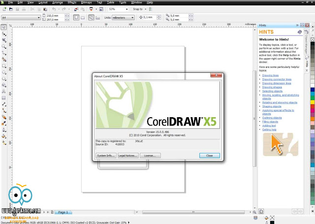Click the Cut scissors icon
Viewport: 315px width, 224px height.
(32, 9)
